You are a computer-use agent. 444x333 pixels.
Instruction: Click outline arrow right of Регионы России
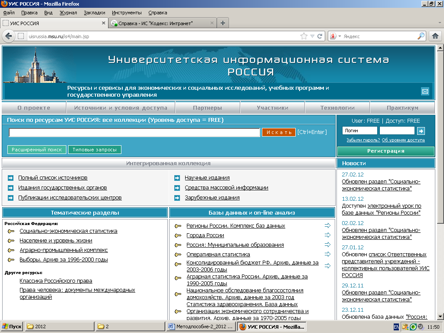coord(328,225)
